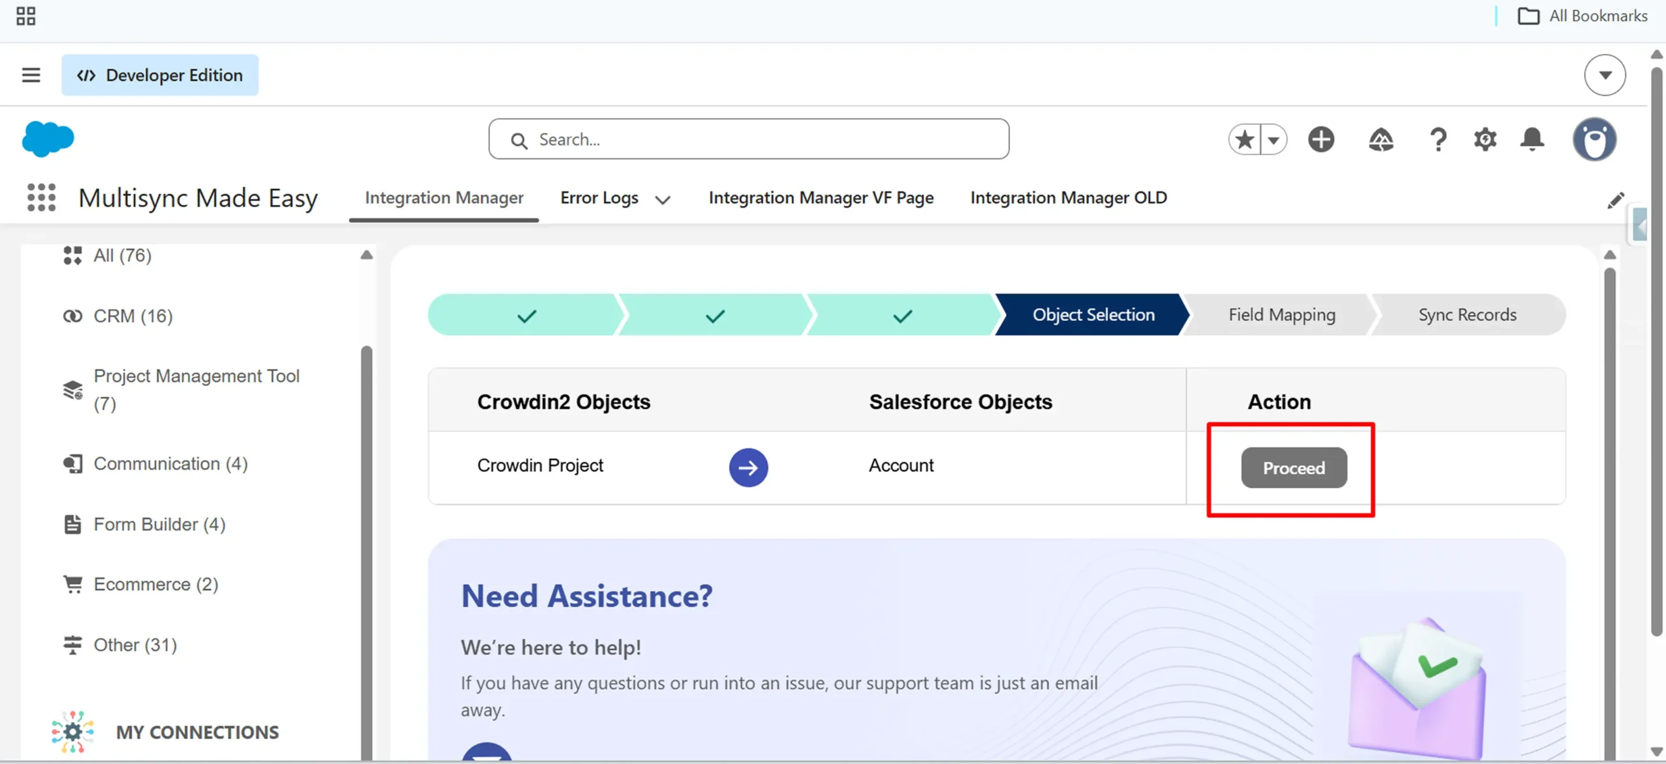Open the App Launcher dots grid
This screenshot has height=764, width=1666.
click(x=41, y=197)
